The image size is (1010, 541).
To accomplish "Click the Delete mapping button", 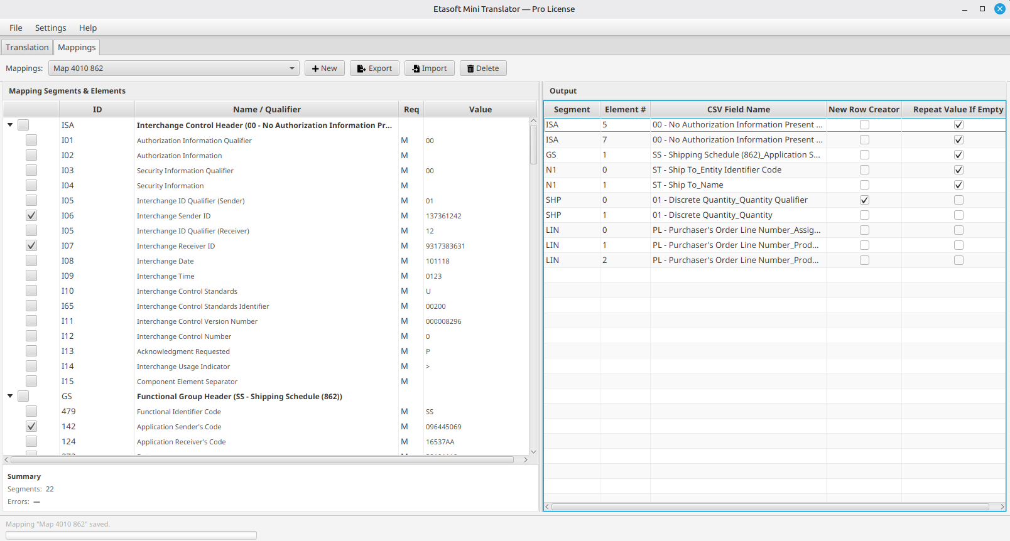I will tap(483, 68).
